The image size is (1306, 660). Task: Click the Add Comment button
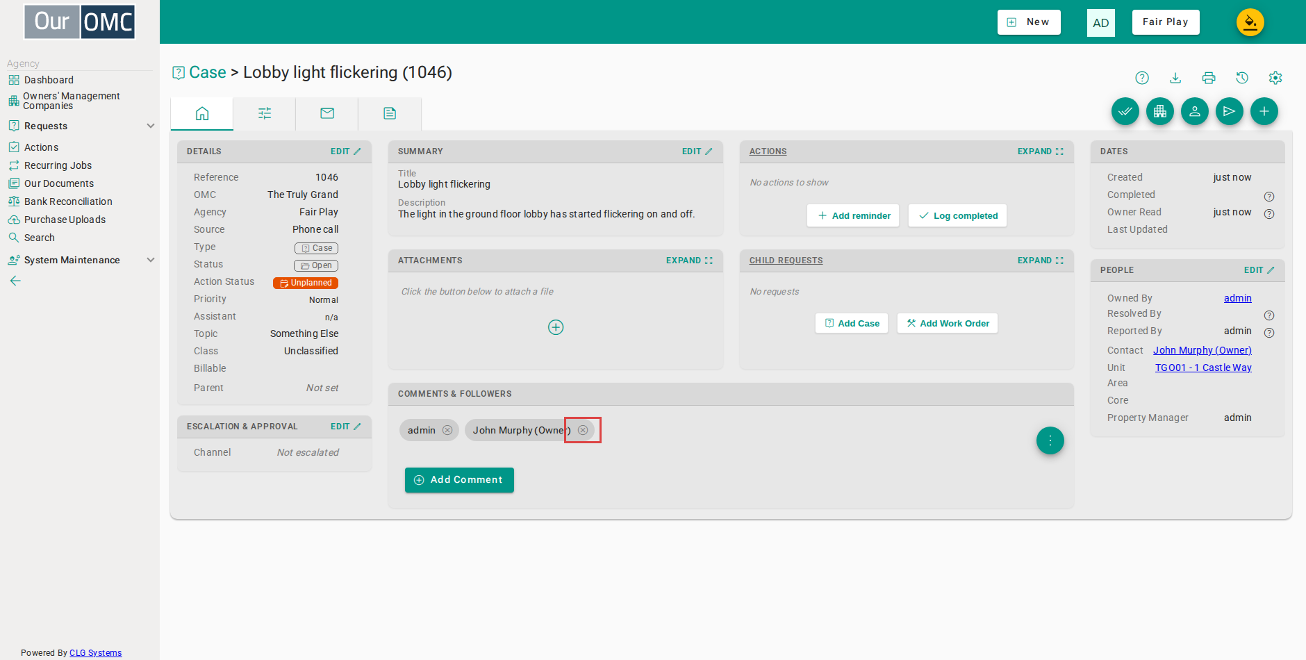tap(459, 480)
